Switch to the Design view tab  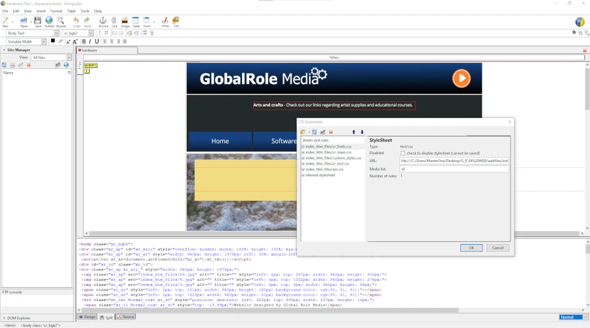tap(87, 317)
